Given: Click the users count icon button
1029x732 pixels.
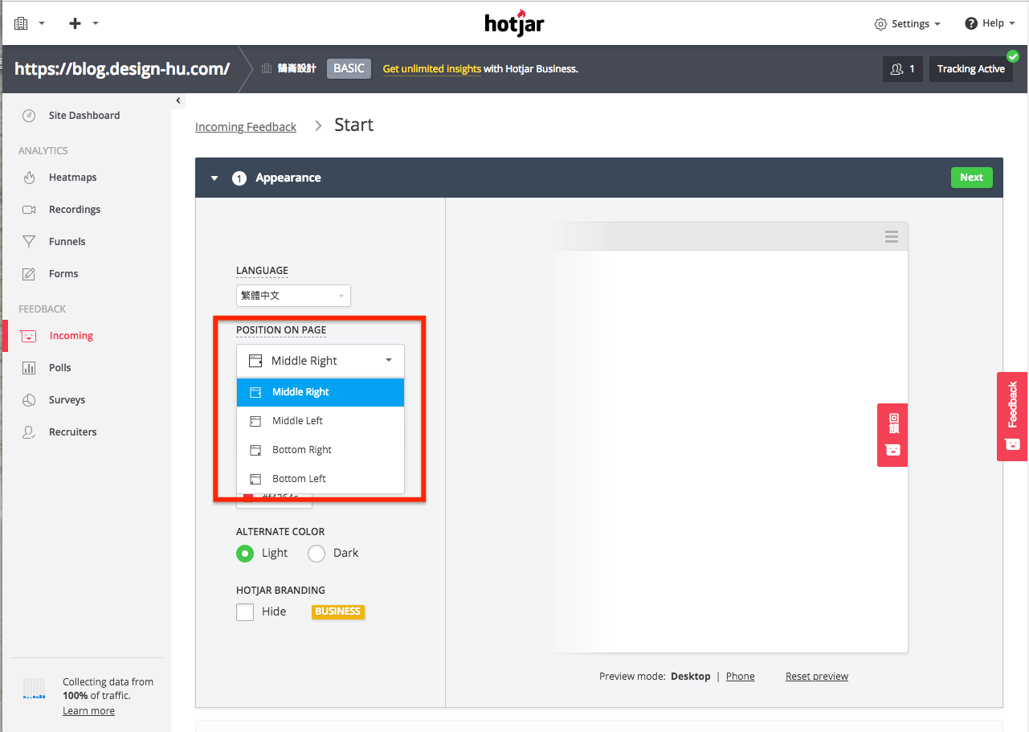Looking at the screenshot, I should tap(902, 69).
